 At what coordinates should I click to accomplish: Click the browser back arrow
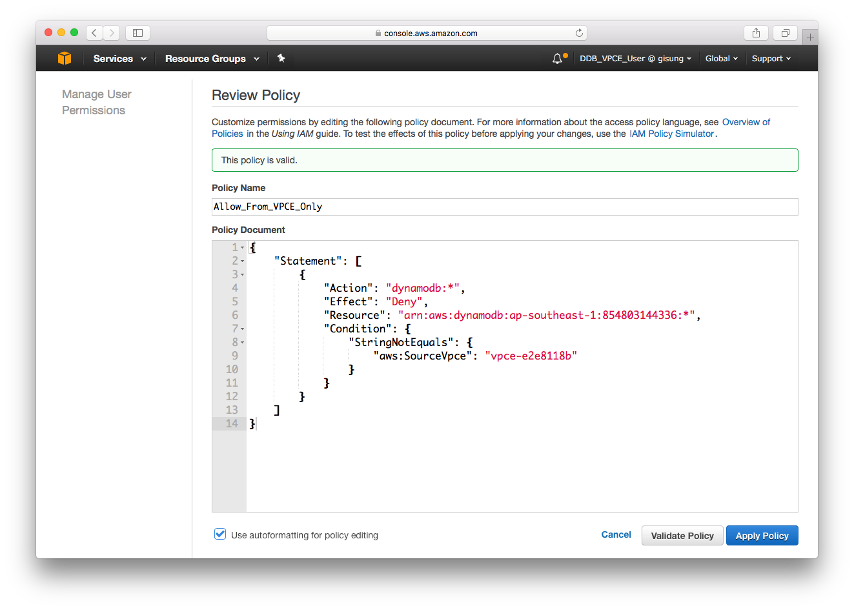point(94,32)
